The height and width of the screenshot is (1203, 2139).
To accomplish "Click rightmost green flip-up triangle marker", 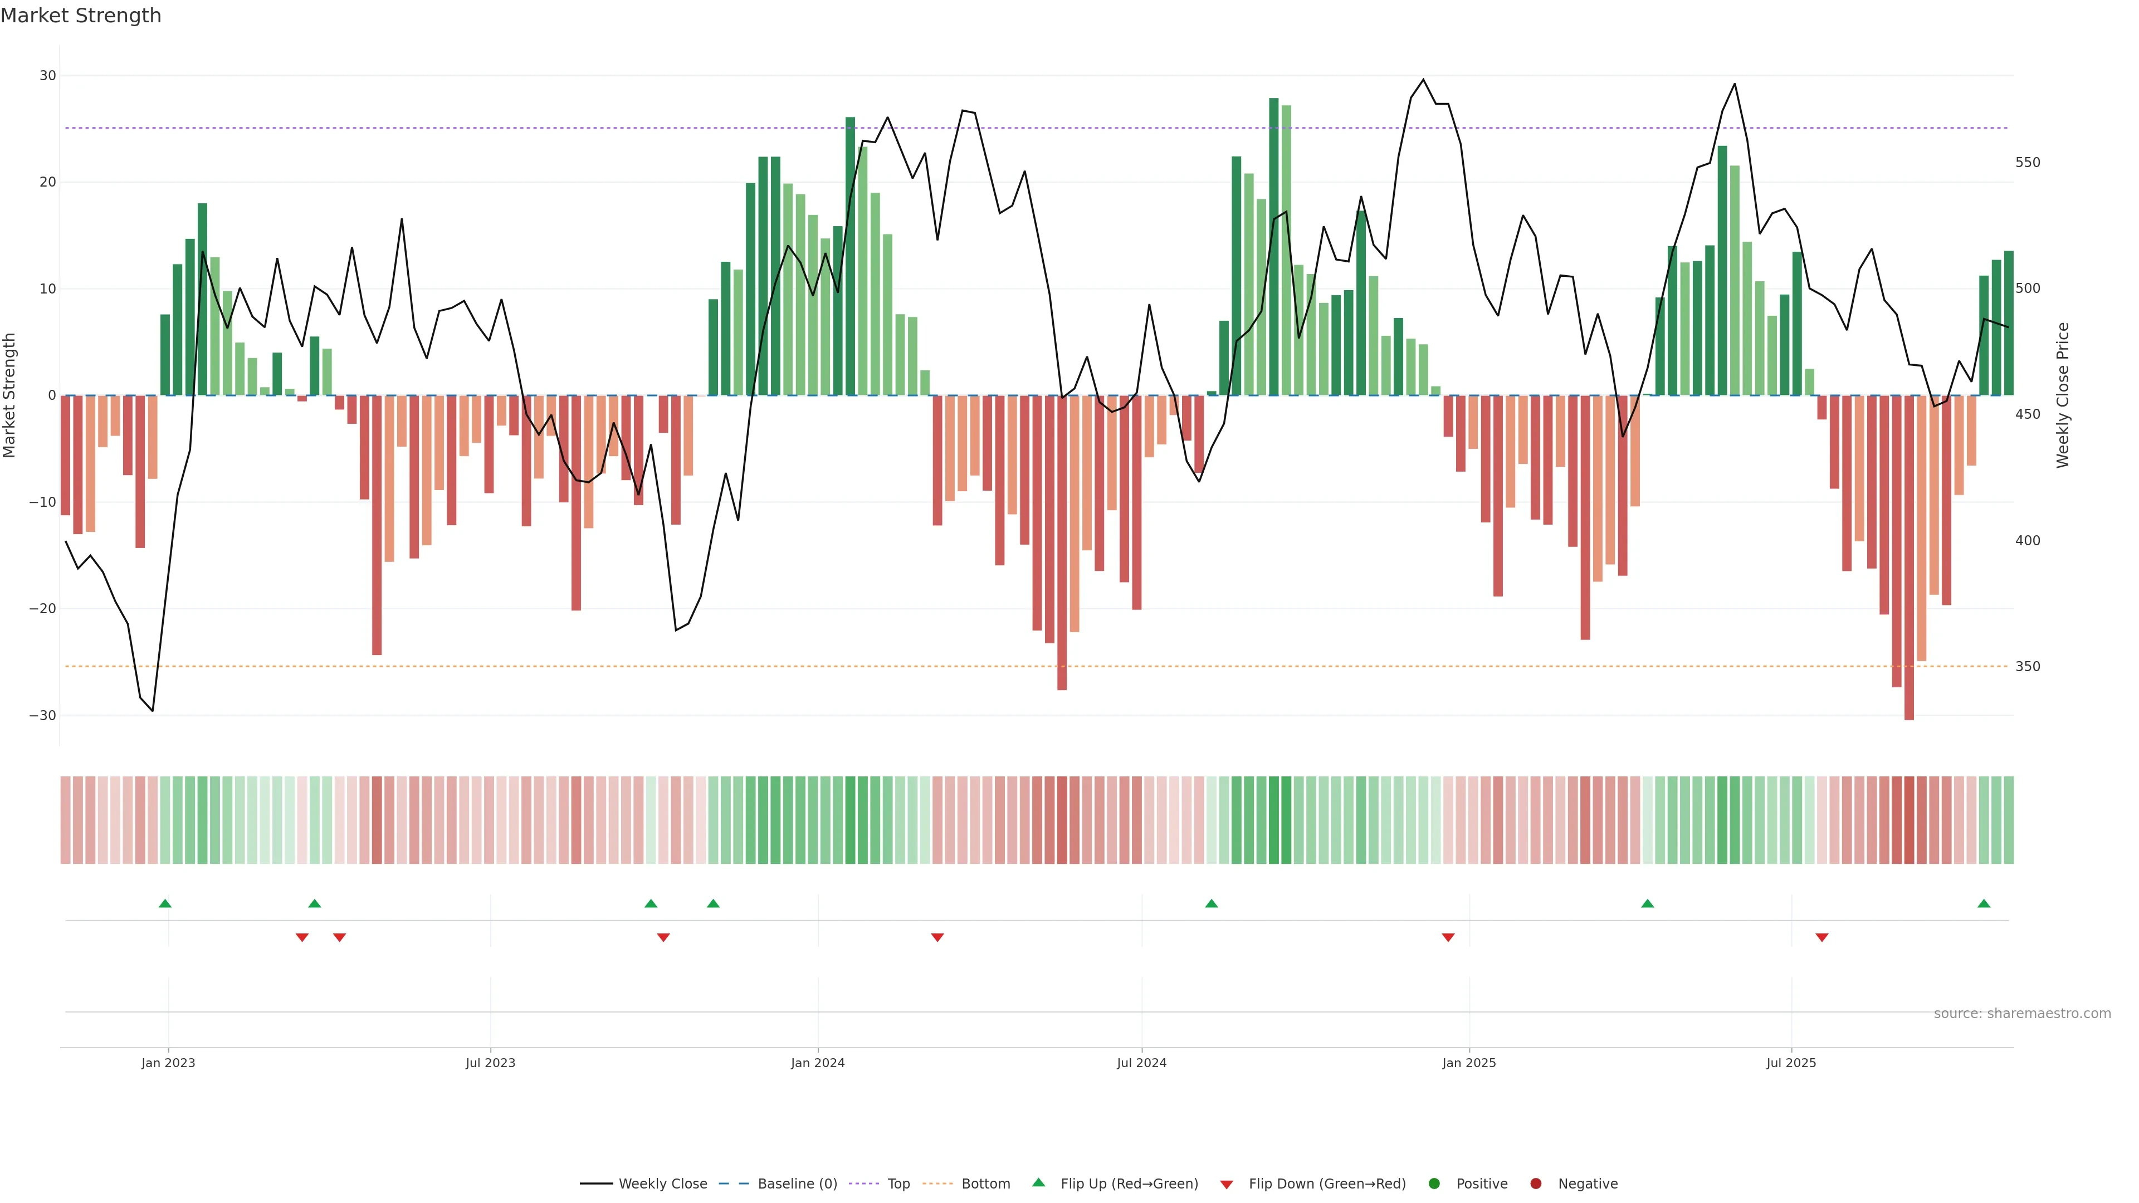I will point(1984,903).
